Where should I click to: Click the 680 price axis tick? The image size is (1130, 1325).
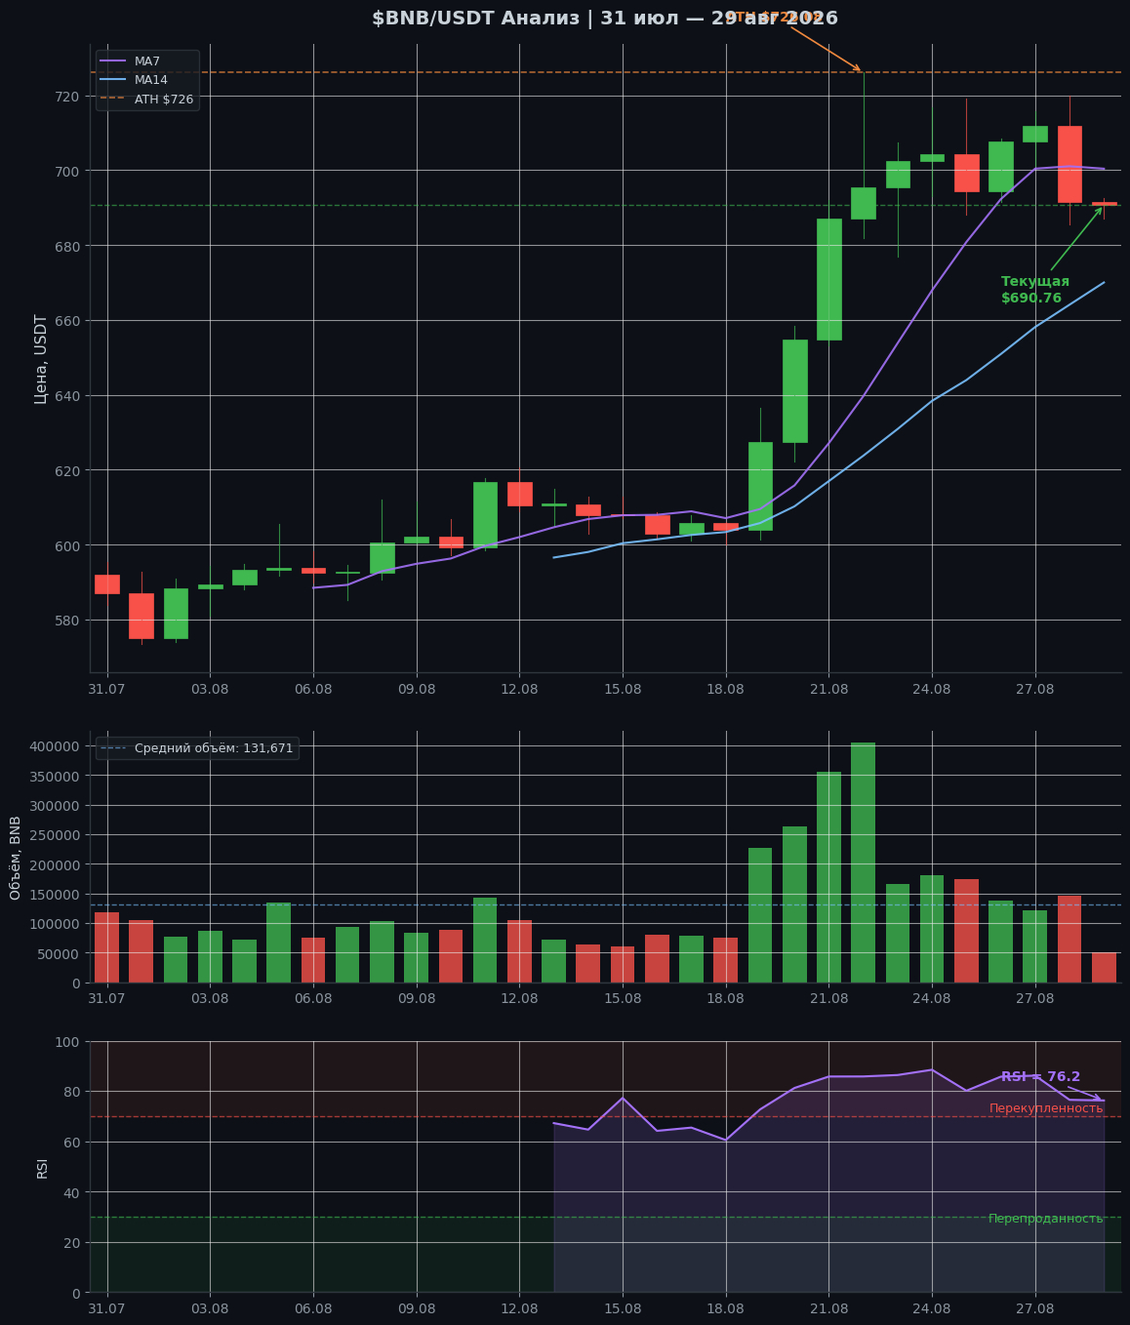68,246
